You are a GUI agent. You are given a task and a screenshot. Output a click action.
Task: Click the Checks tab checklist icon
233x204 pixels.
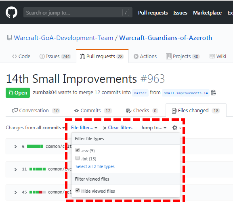(x=129, y=111)
